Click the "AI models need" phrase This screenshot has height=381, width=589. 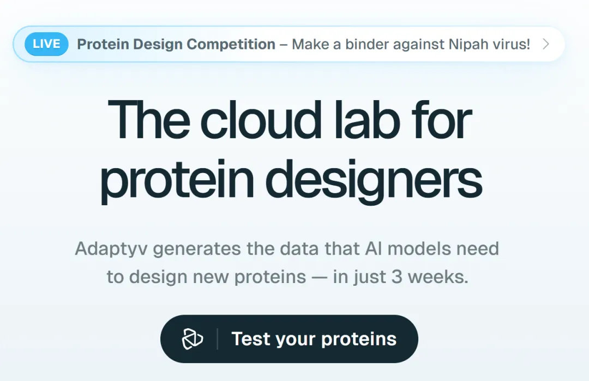point(432,249)
